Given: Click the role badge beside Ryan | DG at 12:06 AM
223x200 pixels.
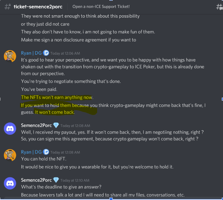Looking at the screenshot, I should tap(46, 53).
